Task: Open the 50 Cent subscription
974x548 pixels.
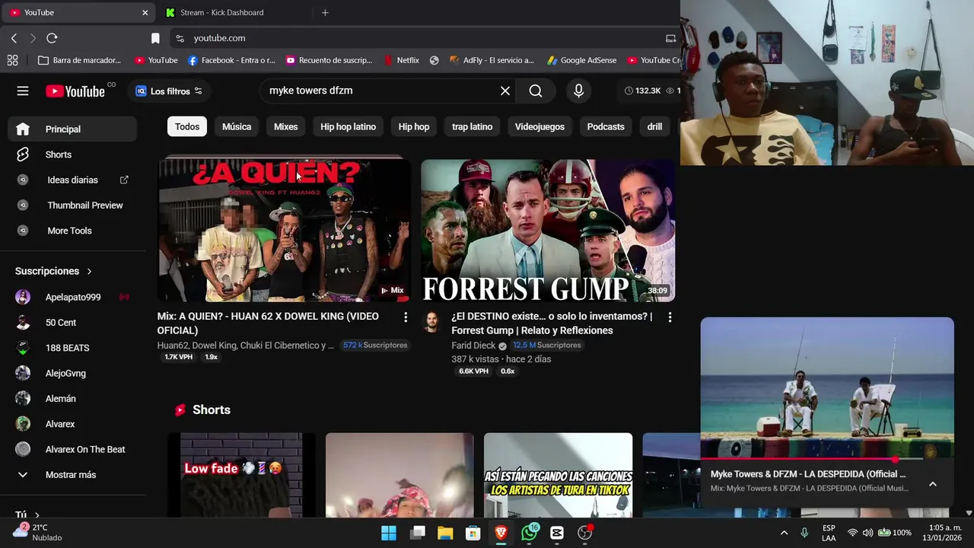Action: pyautogui.click(x=72, y=322)
